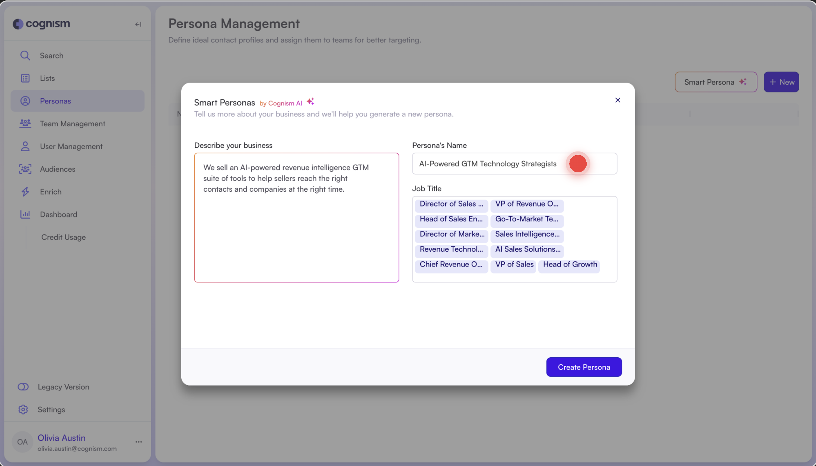This screenshot has width=816, height=466.
Task: Close the Smart Personas dialog
Action: point(618,100)
